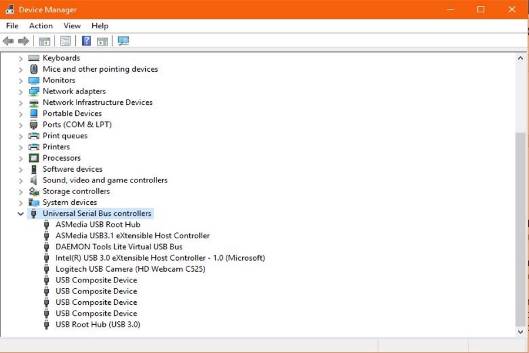
Task: Click the scrollbar down arrow
Action: tap(521, 331)
